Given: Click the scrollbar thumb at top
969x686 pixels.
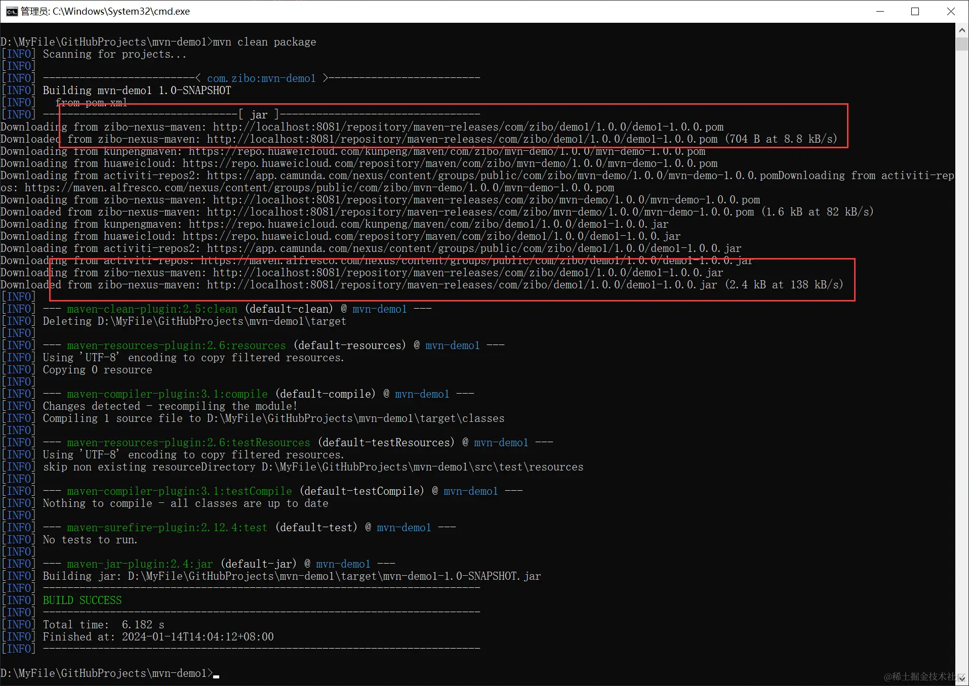Looking at the screenshot, I should 962,44.
